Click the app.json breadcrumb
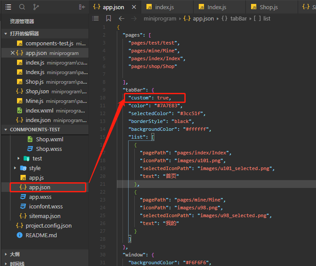Screen dimensions: 316x266 point(199,19)
